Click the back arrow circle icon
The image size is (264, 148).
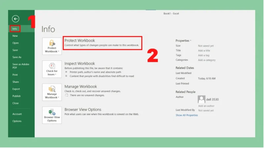(x=16, y=19)
